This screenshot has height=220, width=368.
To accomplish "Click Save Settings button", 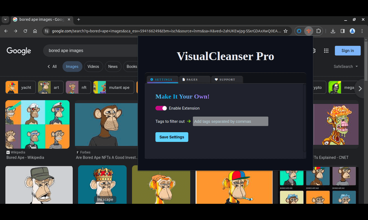I will pyautogui.click(x=172, y=137).
